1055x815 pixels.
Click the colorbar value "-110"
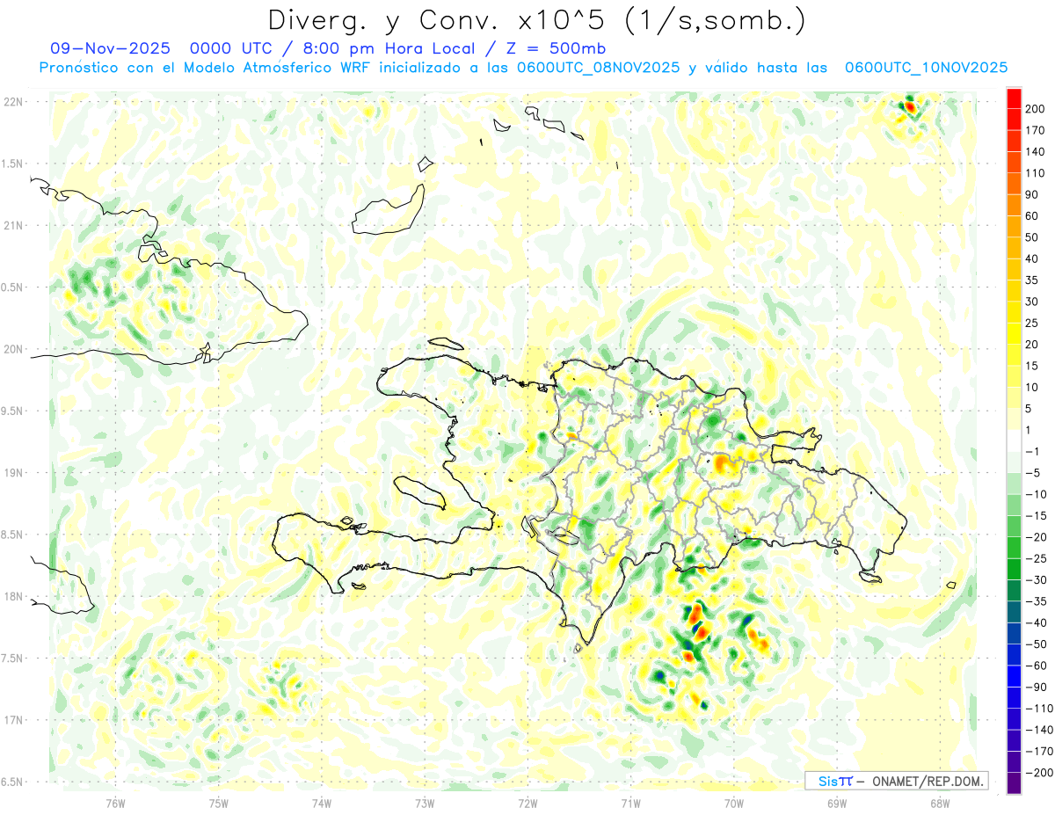pos(1040,709)
